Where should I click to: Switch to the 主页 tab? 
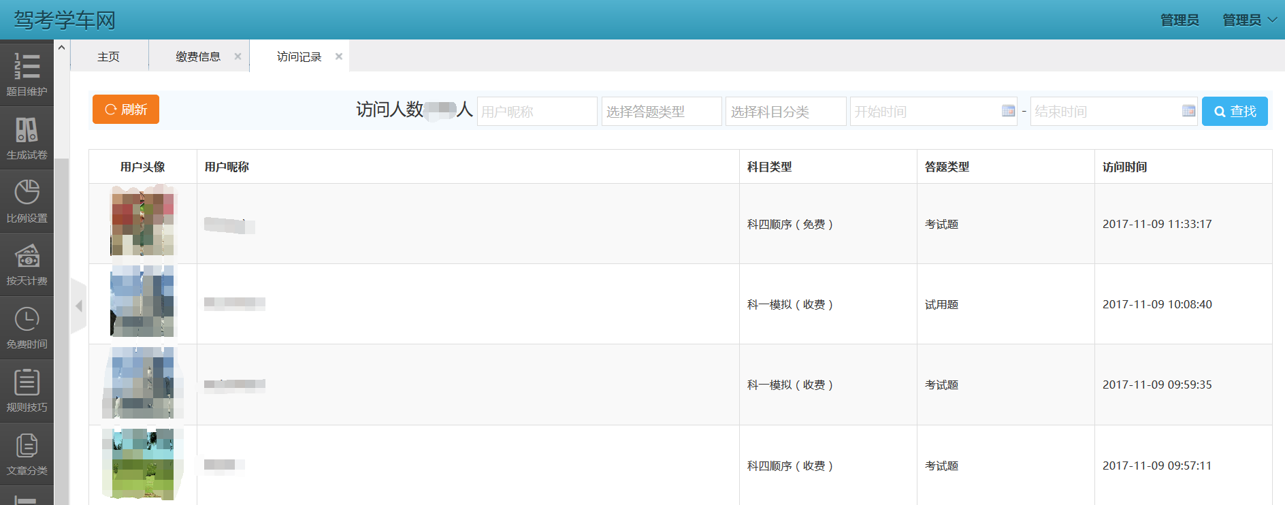tap(109, 56)
